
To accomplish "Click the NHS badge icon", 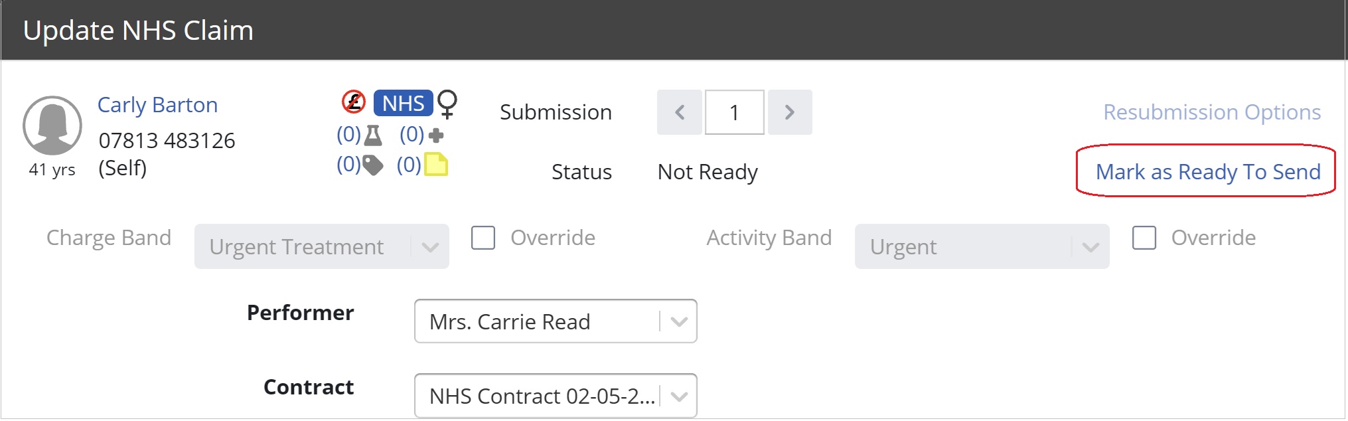I will coord(402,102).
